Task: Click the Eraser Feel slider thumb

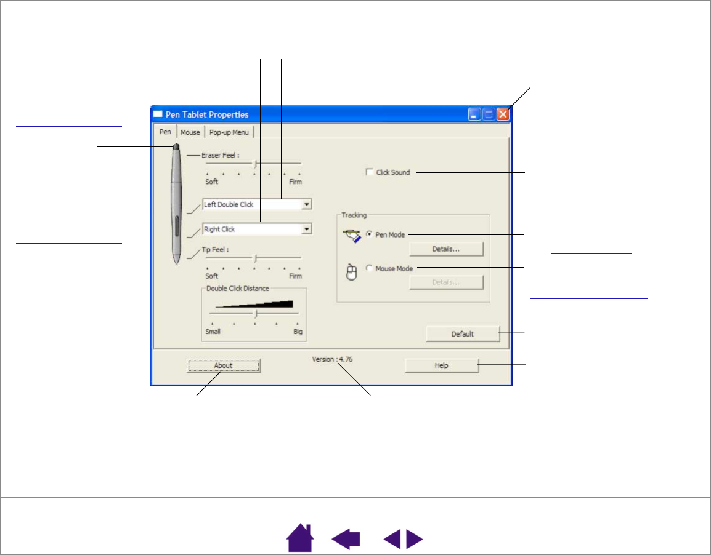Action: (x=255, y=164)
